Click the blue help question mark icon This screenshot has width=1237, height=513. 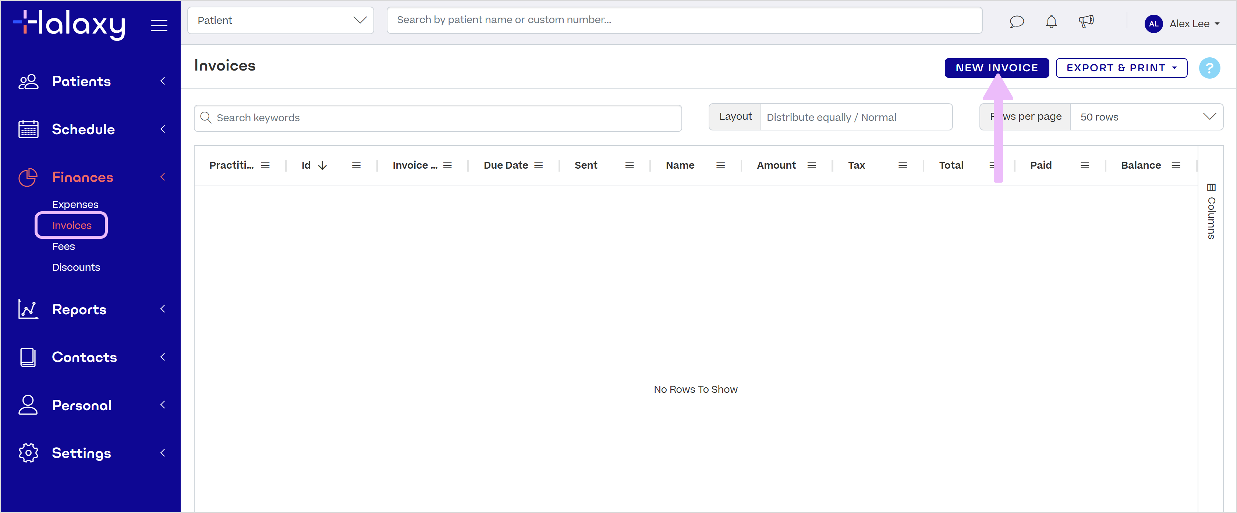(1210, 68)
